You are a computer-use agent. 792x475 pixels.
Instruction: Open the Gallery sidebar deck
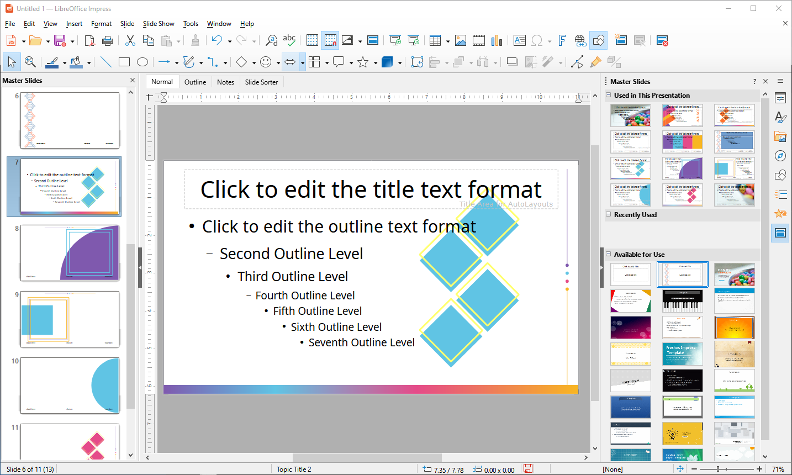[780, 137]
